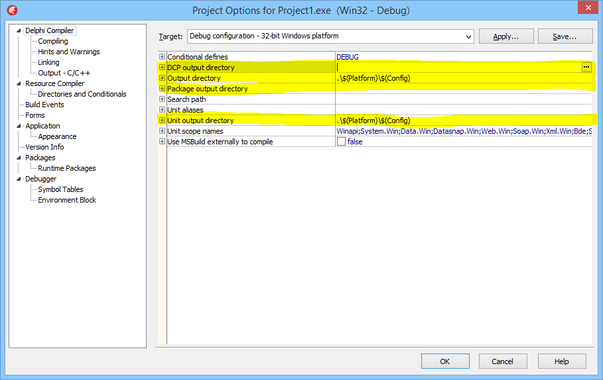Screen dimensions: 603x380
Task: Click the 'false' value text
Action: 355,142
